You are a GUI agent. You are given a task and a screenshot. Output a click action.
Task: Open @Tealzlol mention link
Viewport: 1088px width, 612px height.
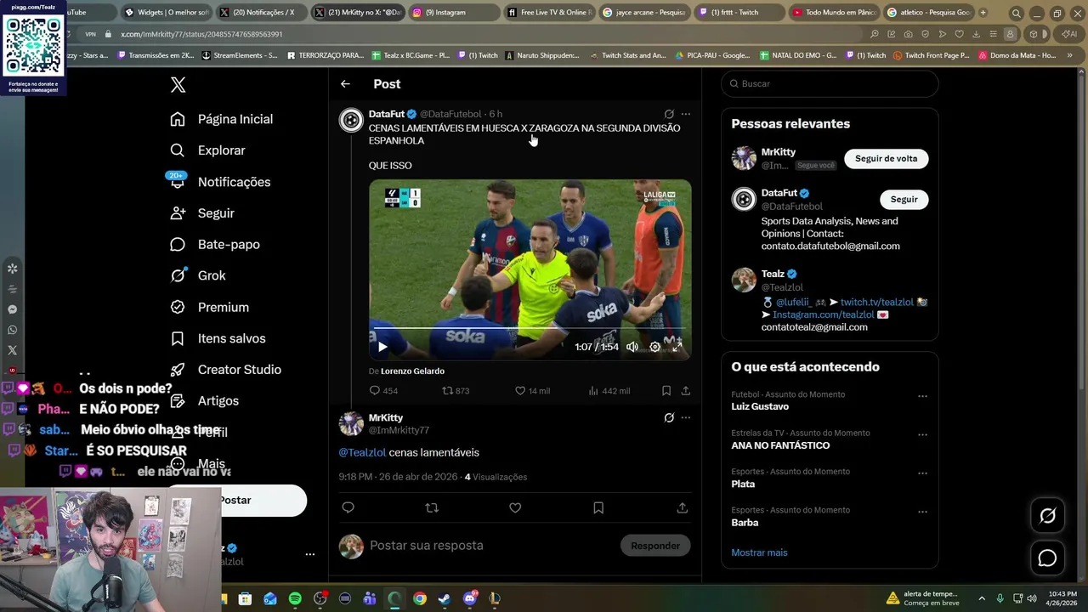[362, 453]
